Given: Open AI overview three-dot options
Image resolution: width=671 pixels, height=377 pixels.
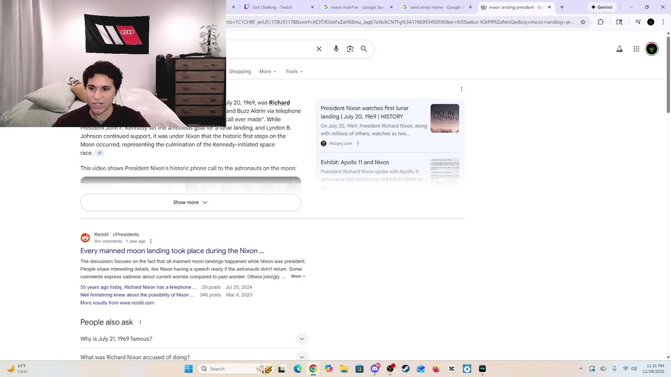Looking at the screenshot, I should point(461,89).
